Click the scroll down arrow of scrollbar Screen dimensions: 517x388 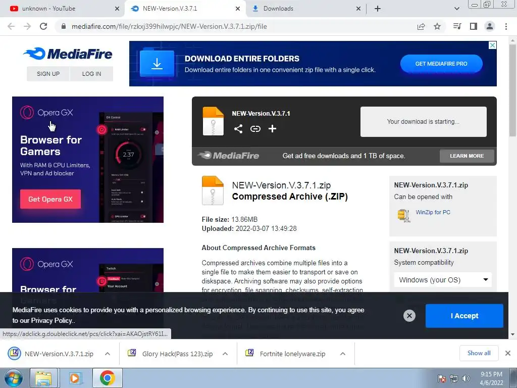(512, 334)
